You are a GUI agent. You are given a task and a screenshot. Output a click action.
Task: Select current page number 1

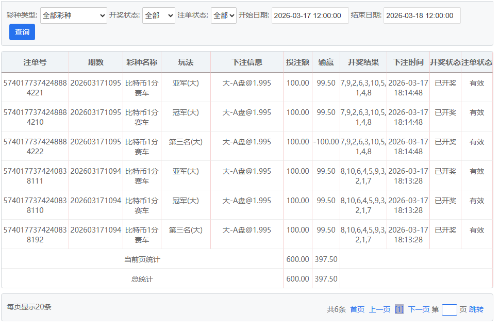click(399, 309)
